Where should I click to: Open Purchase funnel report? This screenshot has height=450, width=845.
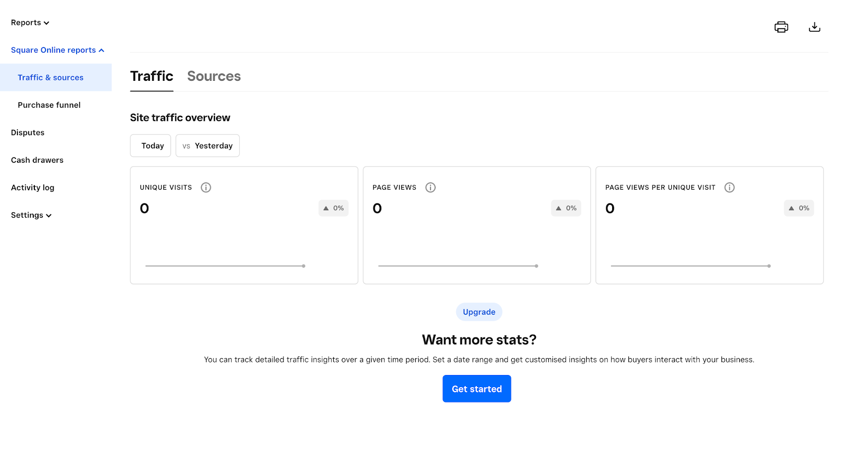point(49,105)
